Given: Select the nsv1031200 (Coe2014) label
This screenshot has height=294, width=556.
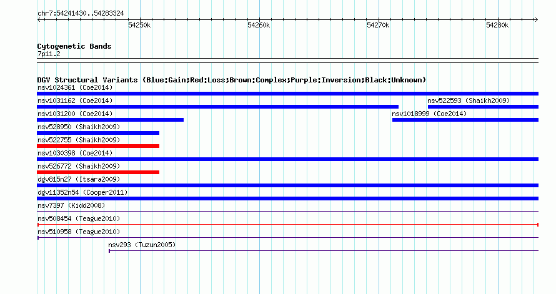Looking at the screenshot, I should 75,114.
